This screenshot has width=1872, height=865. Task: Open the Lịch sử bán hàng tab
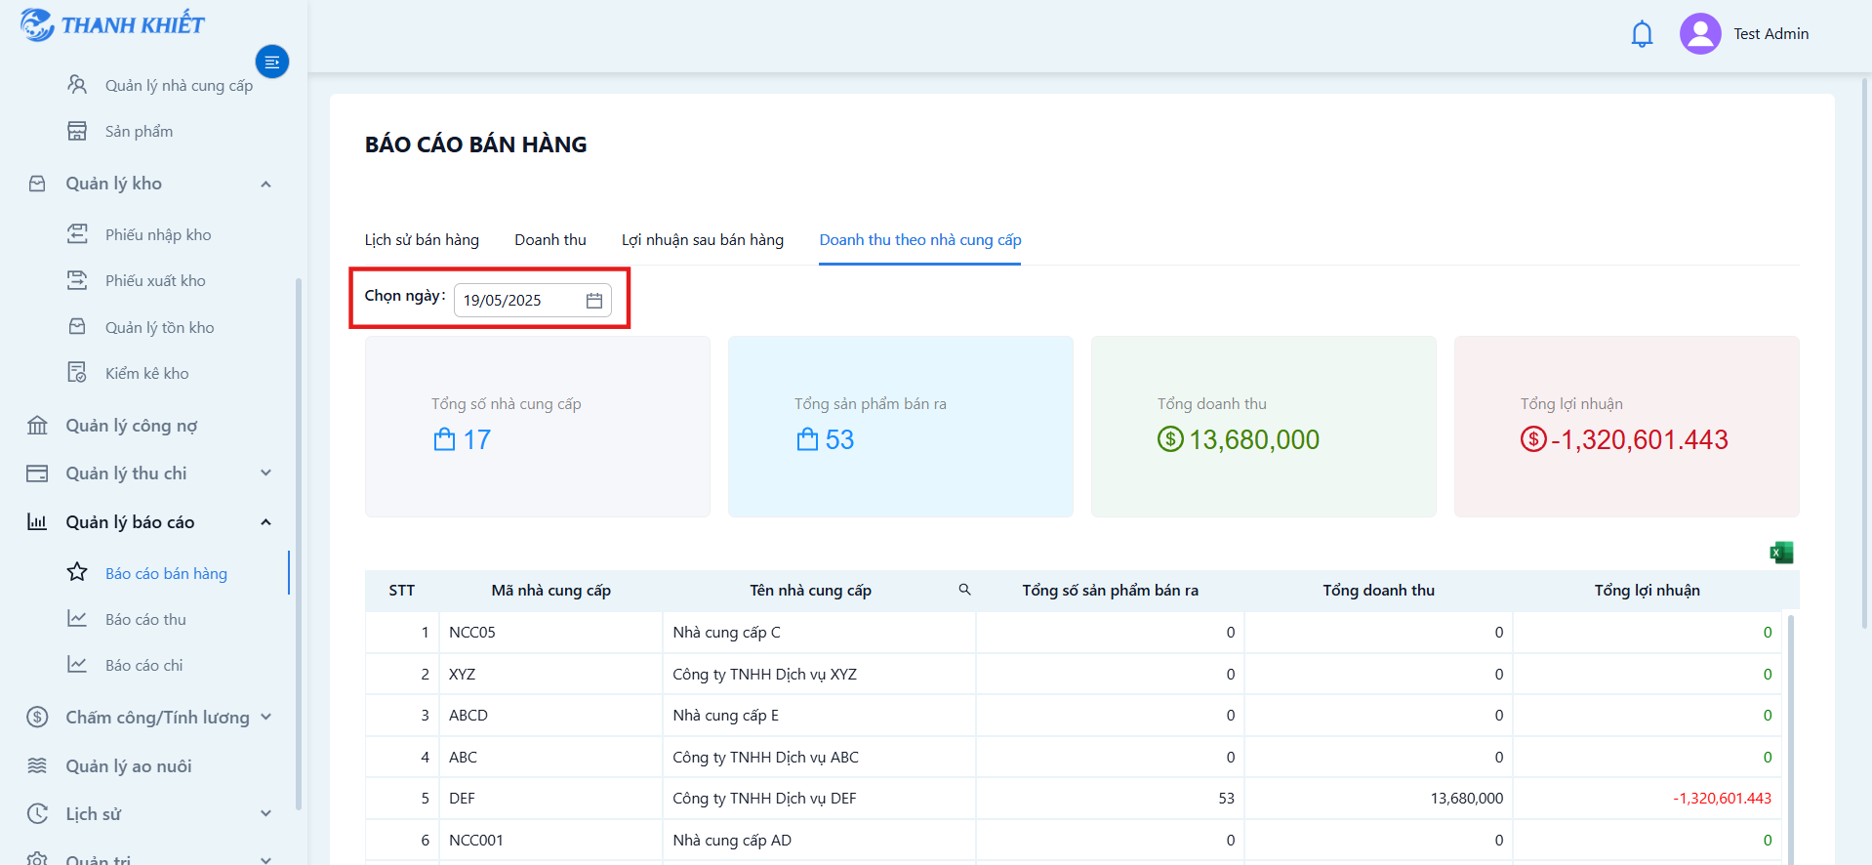422,240
